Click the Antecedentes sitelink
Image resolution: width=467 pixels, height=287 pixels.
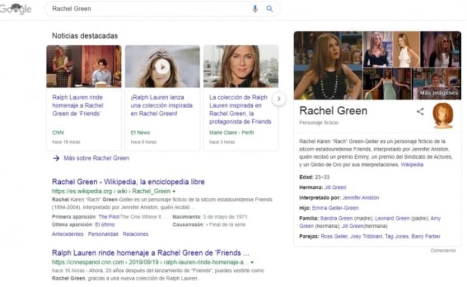(x=68, y=234)
